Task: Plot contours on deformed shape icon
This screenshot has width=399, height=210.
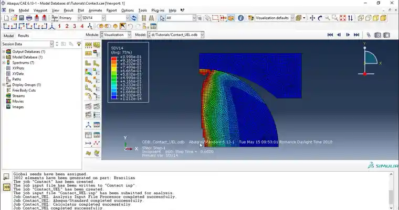Action: coord(88,72)
